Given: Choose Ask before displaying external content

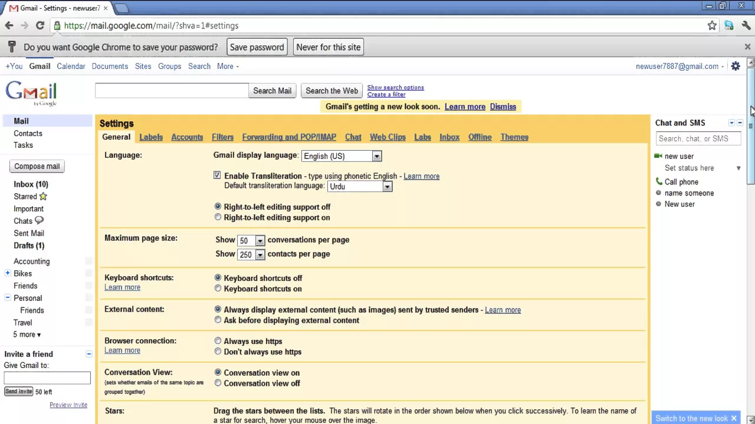Looking at the screenshot, I should click(218, 320).
